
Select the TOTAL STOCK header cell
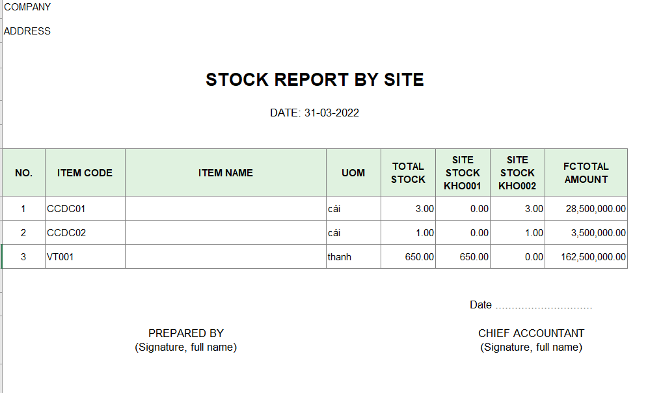(x=408, y=172)
